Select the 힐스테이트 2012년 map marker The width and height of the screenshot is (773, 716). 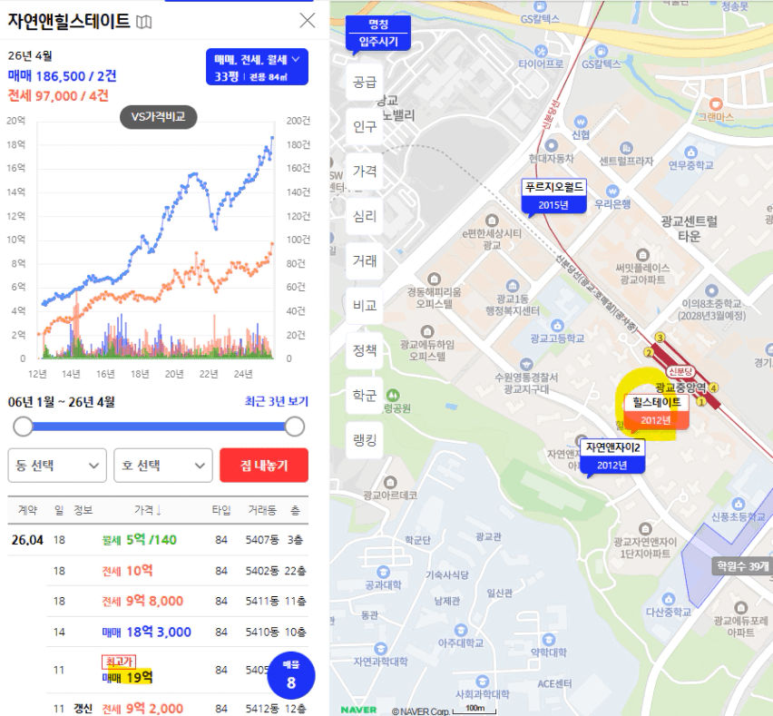point(657,411)
